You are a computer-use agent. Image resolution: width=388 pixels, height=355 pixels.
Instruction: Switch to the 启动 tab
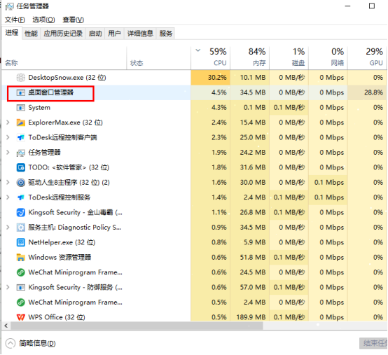pyautogui.click(x=95, y=34)
